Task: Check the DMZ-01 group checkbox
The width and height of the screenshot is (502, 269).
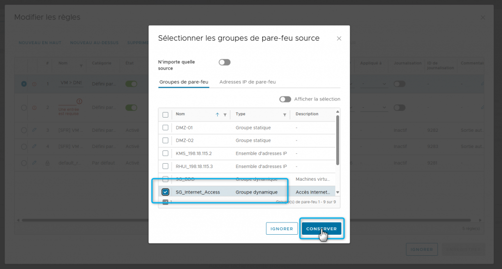Action: click(166, 127)
